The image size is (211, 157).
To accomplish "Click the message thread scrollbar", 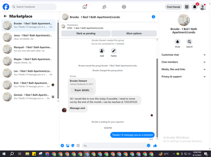I will [157, 98].
